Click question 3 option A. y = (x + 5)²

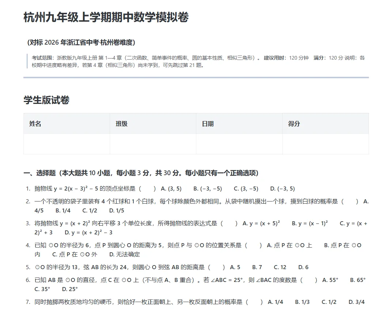(x=261, y=223)
